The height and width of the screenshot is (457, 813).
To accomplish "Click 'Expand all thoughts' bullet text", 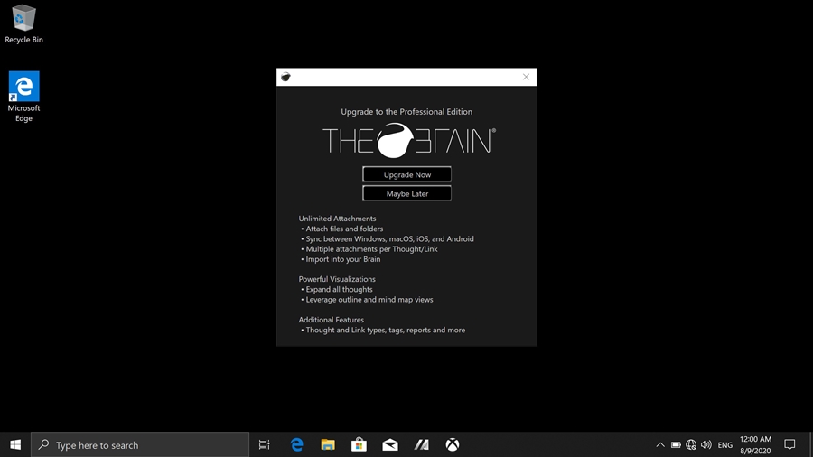I will (x=339, y=289).
